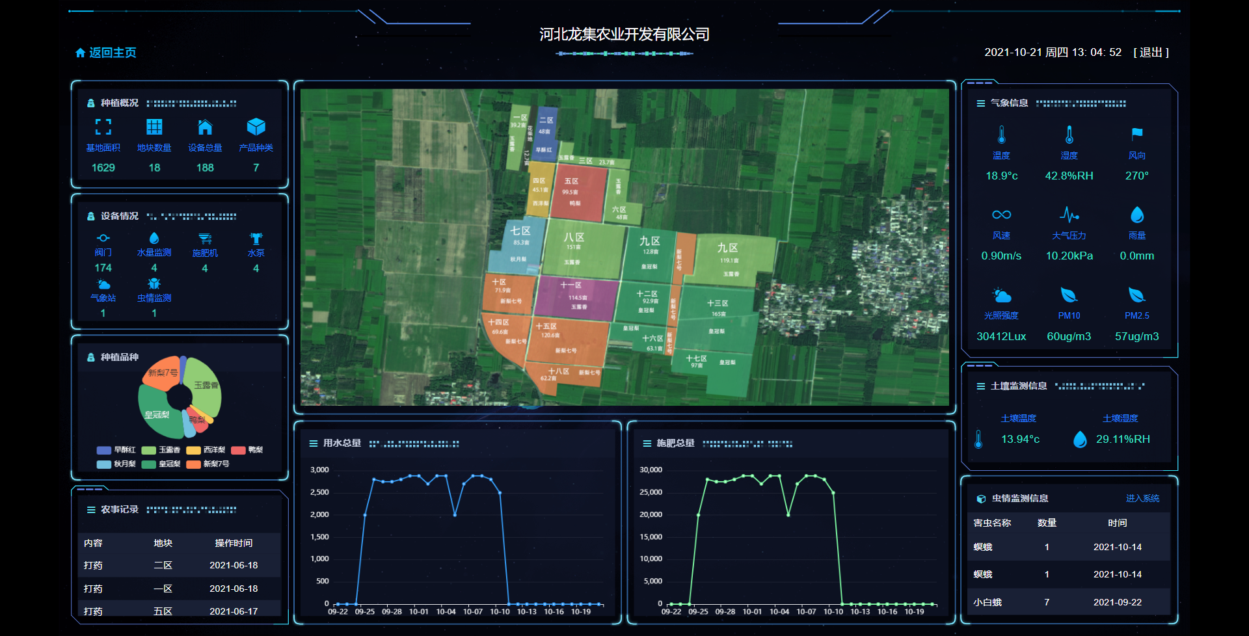Click the 风向 flag icon
The height and width of the screenshot is (636, 1249).
(1136, 135)
